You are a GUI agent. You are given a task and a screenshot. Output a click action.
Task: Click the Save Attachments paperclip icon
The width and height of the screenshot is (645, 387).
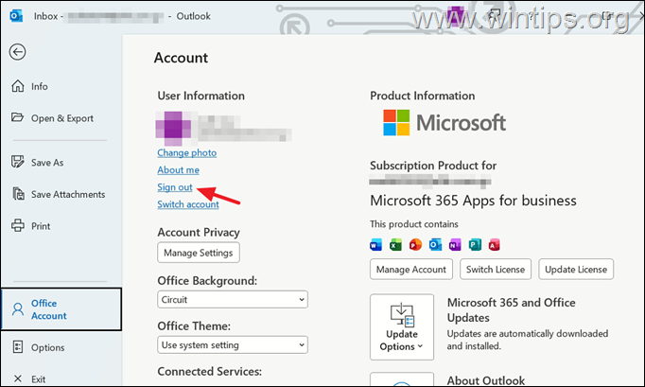pyautogui.click(x=18, y=193)
